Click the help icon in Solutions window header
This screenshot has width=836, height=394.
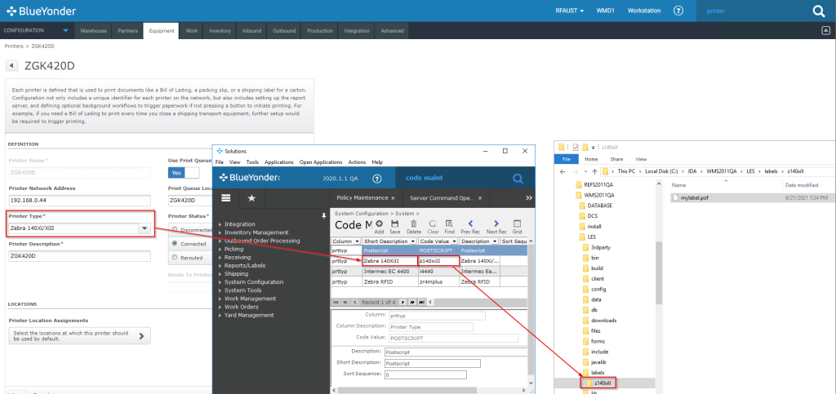point(377,179)
